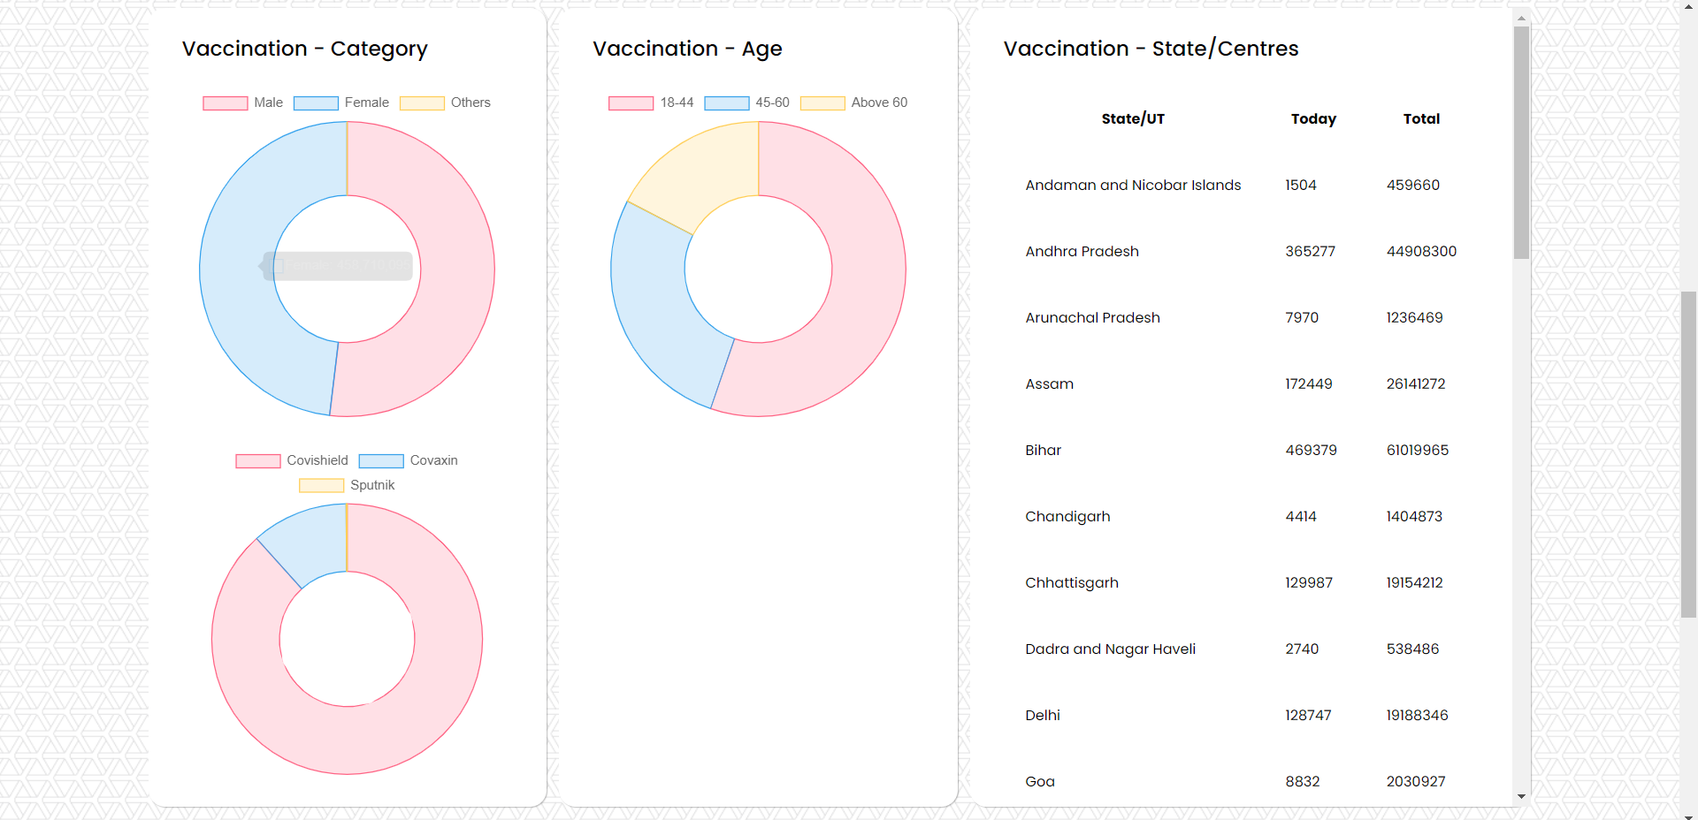This screenshot has width=1698, height=820.
Task: Click the State/UT column header
Action: click(1133, 118)
